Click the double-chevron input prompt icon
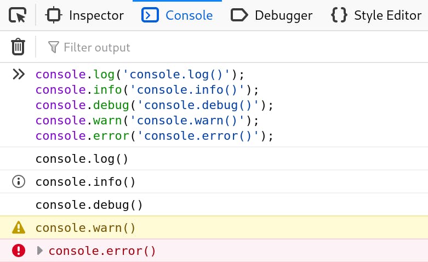The image size is (428, 262). coord(19,75)
